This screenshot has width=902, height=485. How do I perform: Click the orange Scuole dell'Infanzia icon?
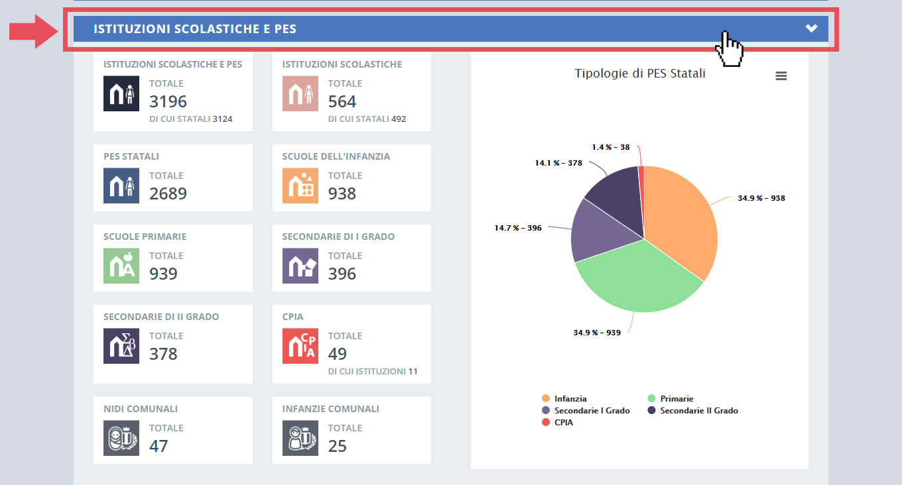[300, 186]
